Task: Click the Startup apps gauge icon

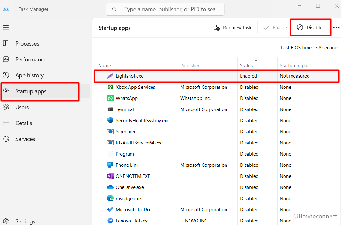Action: click(6, 91)
